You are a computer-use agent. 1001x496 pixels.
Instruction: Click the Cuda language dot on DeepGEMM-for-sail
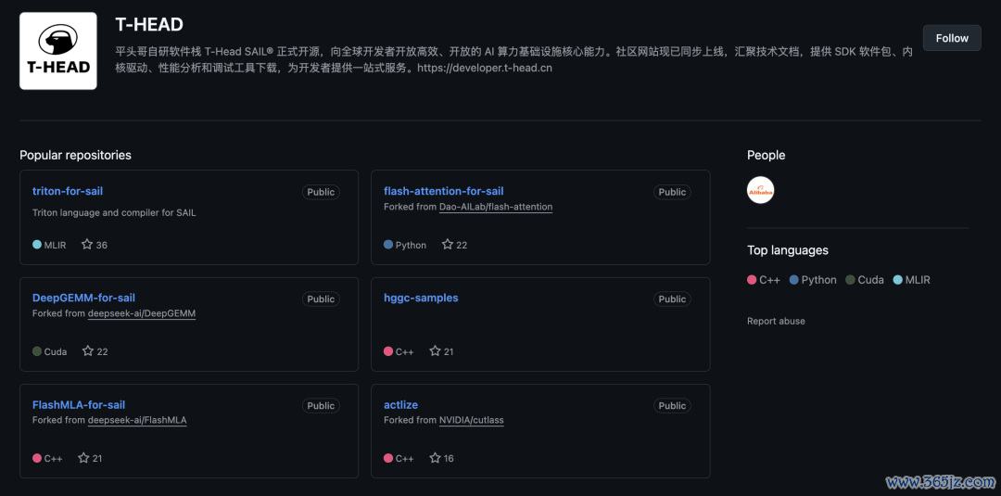(x=37, y=351)
